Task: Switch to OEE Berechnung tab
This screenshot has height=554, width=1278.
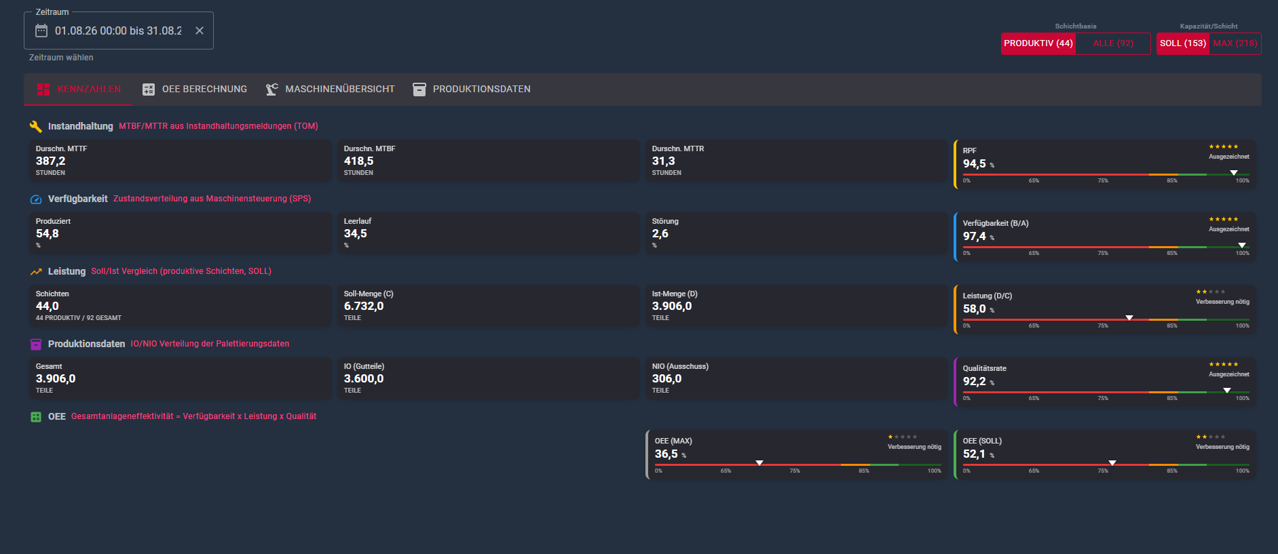Action: tap(195, 90)
